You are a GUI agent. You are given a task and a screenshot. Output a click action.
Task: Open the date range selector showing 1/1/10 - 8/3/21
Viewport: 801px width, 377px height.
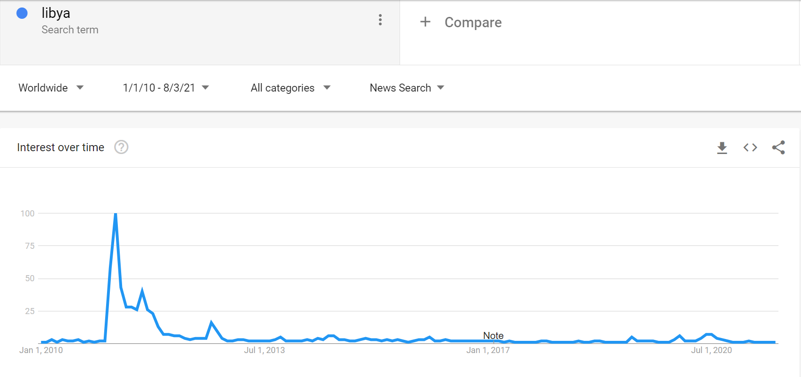pyautogui.click(x=165, y=87)
